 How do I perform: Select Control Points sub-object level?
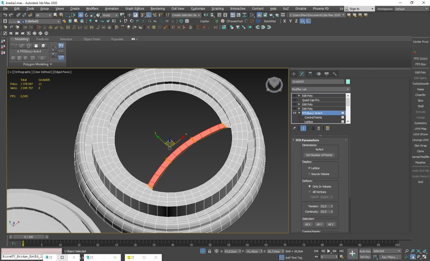(313, 118)
